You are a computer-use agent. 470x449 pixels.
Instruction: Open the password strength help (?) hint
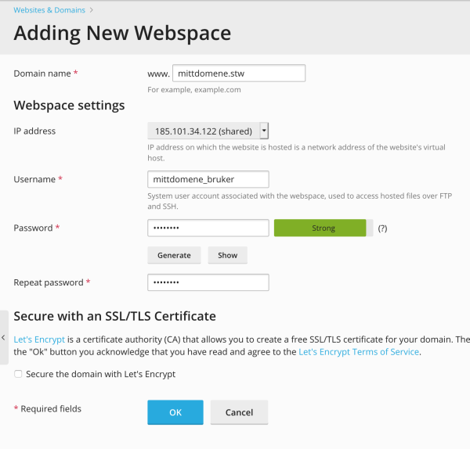[x=382, y=228]
